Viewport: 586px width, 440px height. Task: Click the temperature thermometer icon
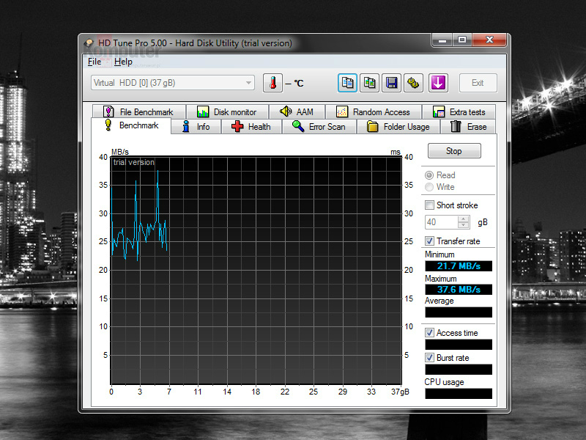pyautogui.click(x=272, y=83)
